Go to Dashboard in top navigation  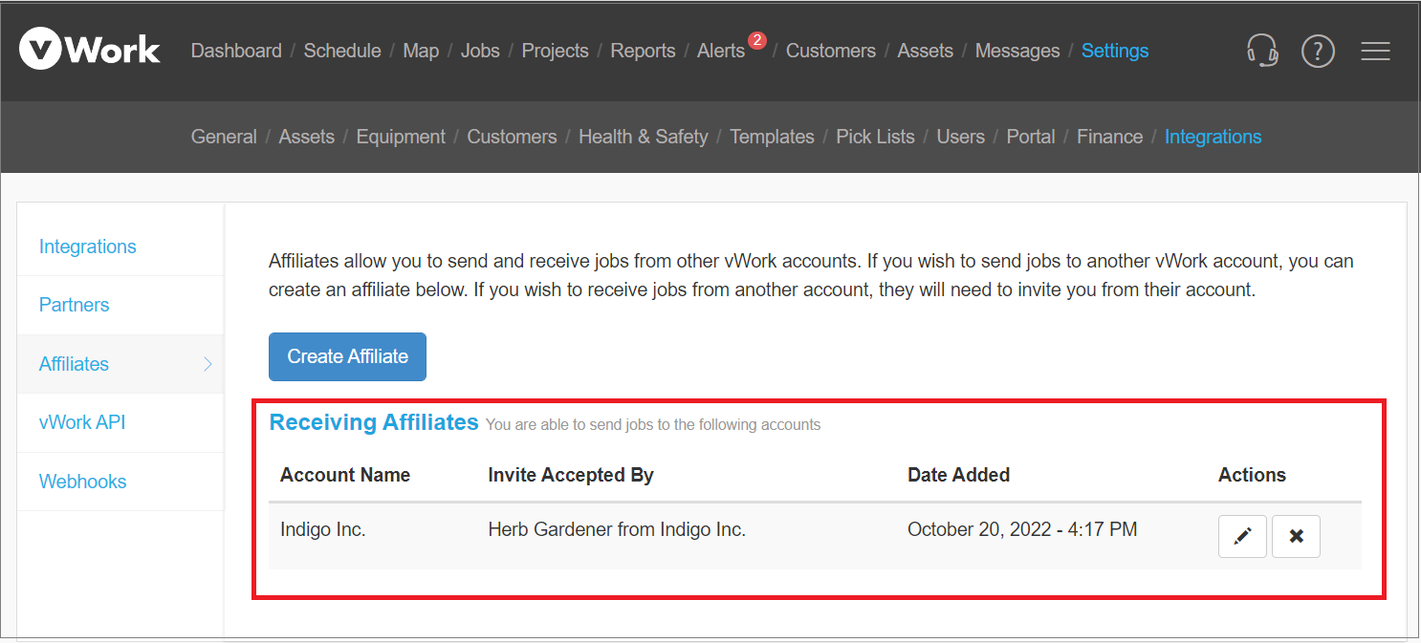coord(236,51)
